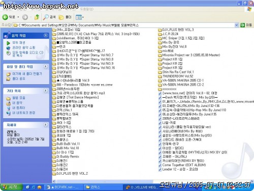Image resolution: width=254 pixels, height=191 pixels.
Task: Select the Project KR 3 folder
Action: [170, 68]
